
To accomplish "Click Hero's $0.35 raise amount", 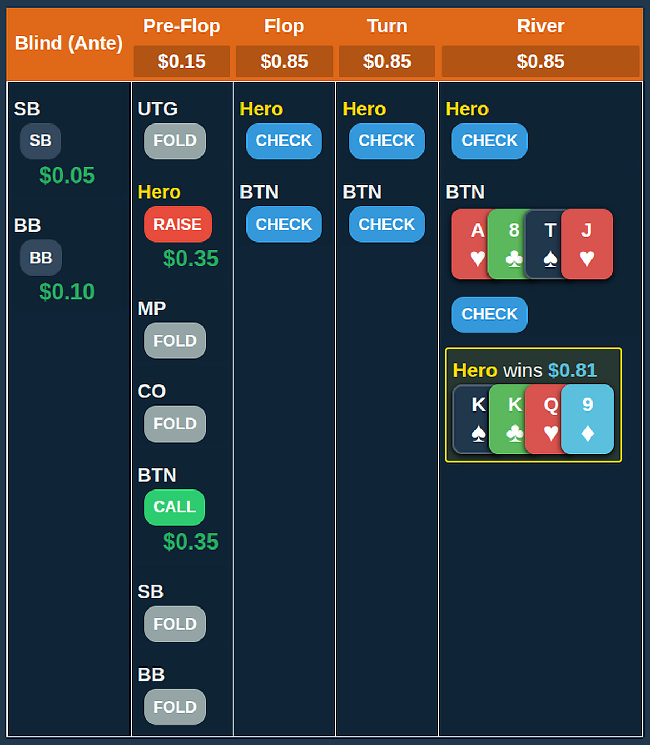I will pos(191,258).
